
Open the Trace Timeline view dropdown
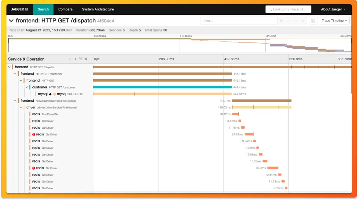tap(335, 21)
